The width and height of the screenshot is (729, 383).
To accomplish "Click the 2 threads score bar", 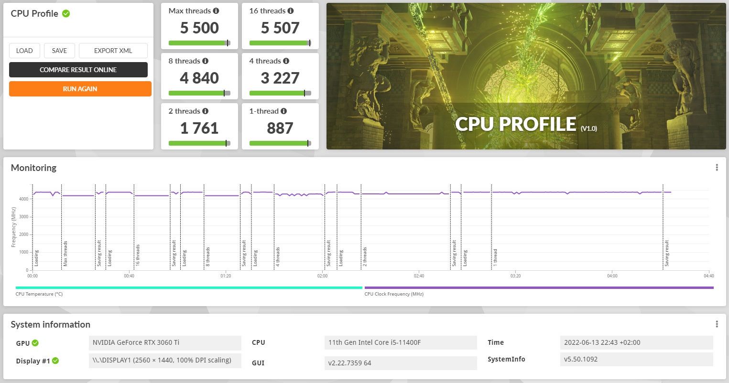I will [199, 143].
